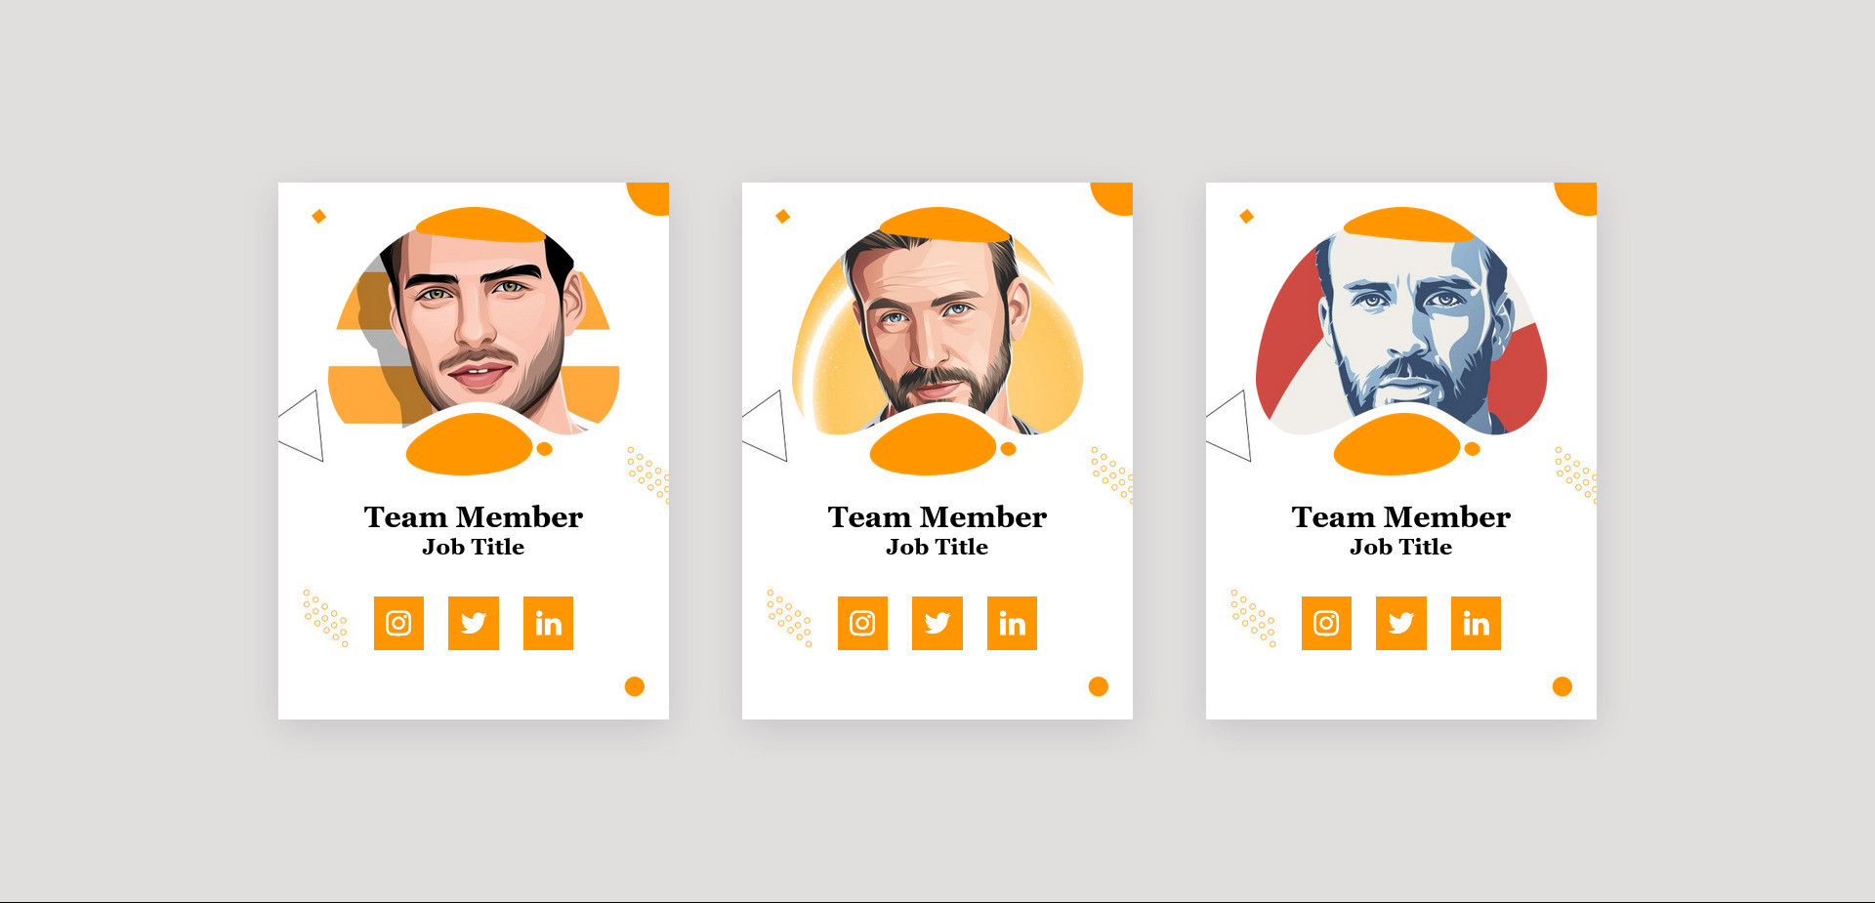
Task: Click Job Title text on third card
Action: click(x=1401, y=547)
